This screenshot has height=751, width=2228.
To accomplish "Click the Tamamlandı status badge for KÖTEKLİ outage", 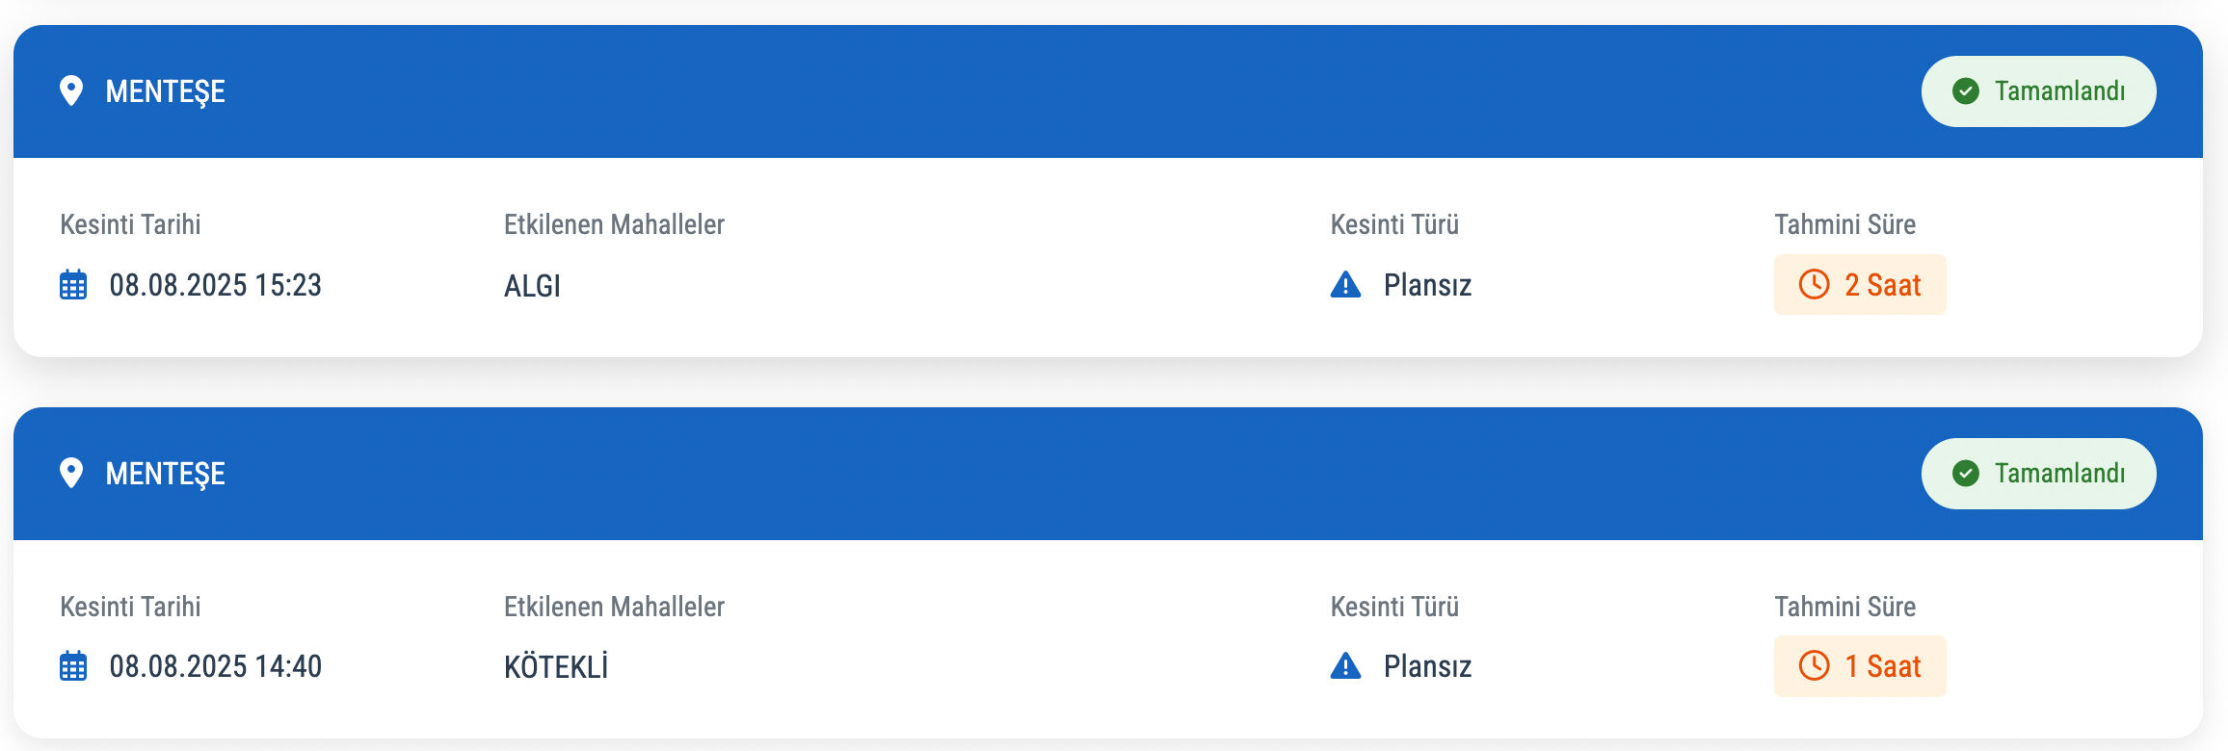I will (2038, 474).
